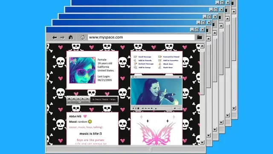
Task: Close the front myspace browser window
Action: click(x=202, y=30)
